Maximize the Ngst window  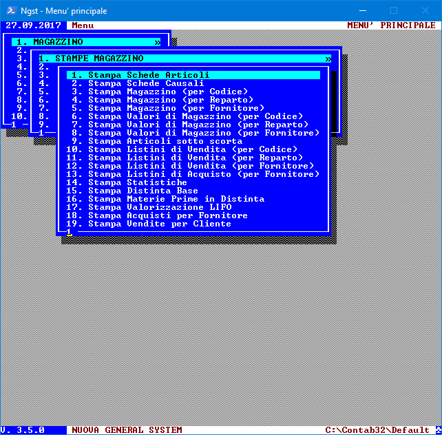(x=394, y=10)
